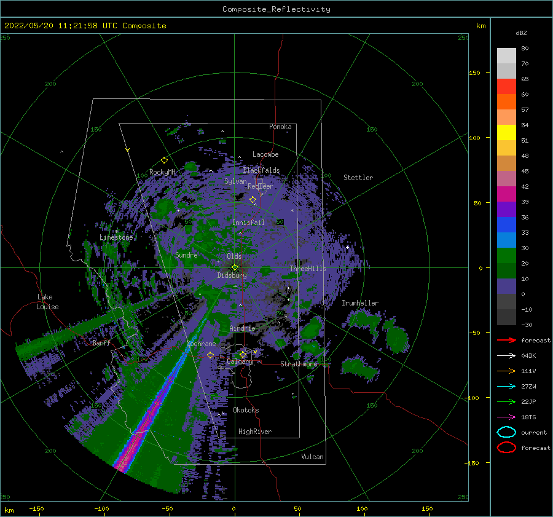Click the ThreeHills city label
Image resolution: width=553 pixels, height=517 pixels.
point(308,269)
